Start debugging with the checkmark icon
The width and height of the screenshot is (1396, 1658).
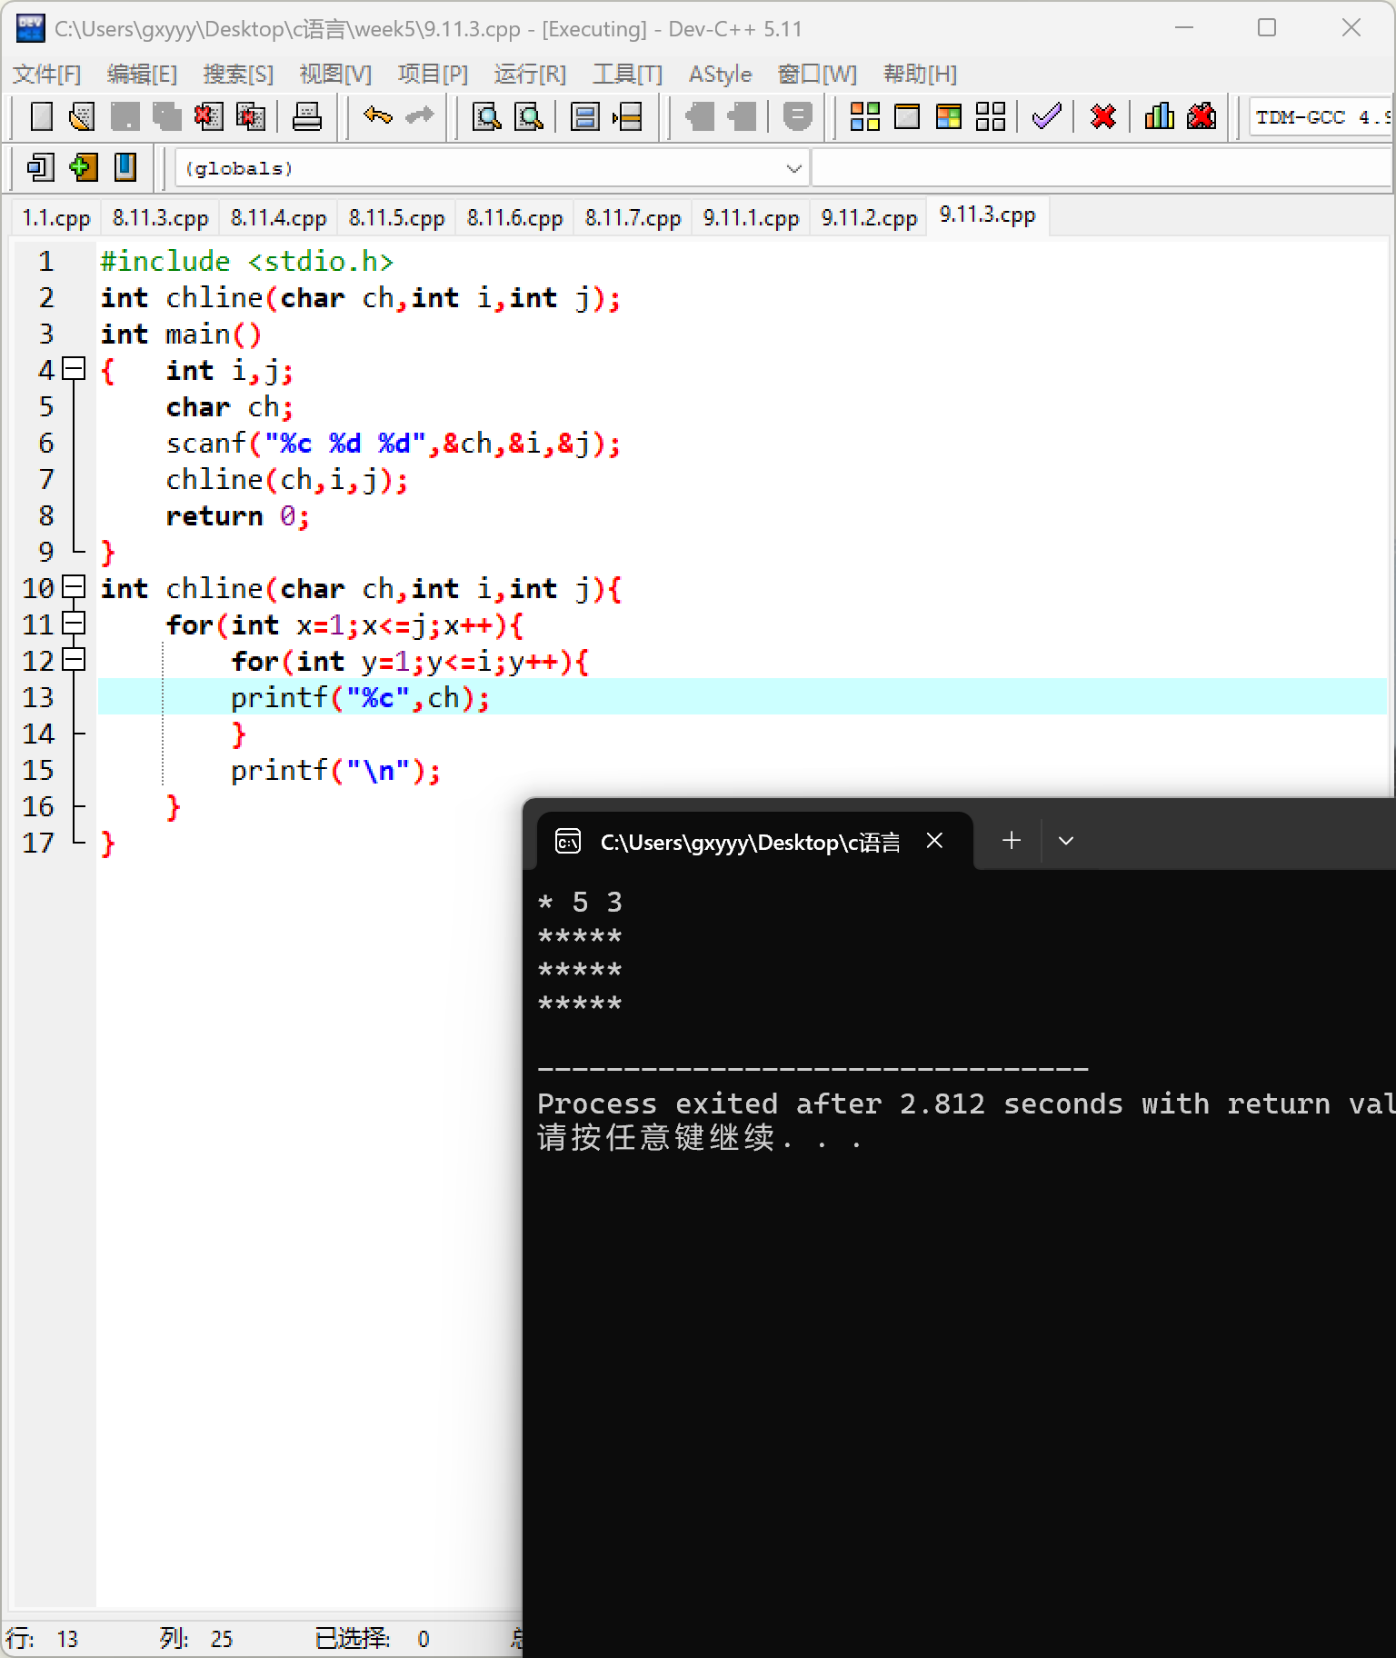tap(1047, 116)
